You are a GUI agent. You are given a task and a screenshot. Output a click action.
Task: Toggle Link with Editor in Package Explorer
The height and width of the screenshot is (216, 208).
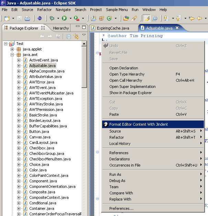pos(76,36)
